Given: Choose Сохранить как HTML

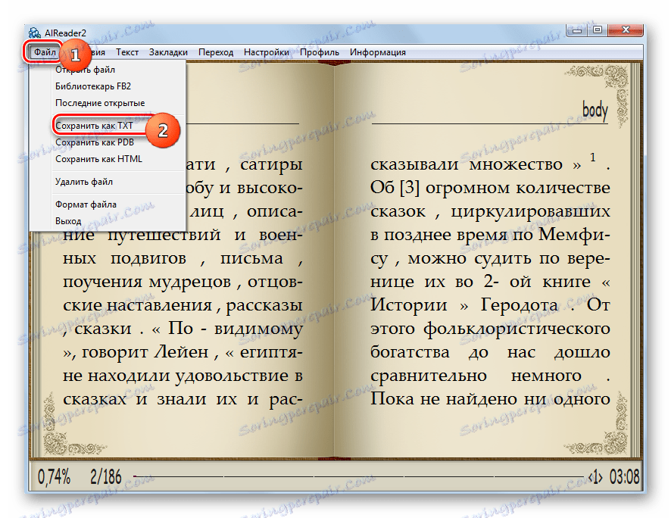Looking at the screenshot, I should (108, 159).
